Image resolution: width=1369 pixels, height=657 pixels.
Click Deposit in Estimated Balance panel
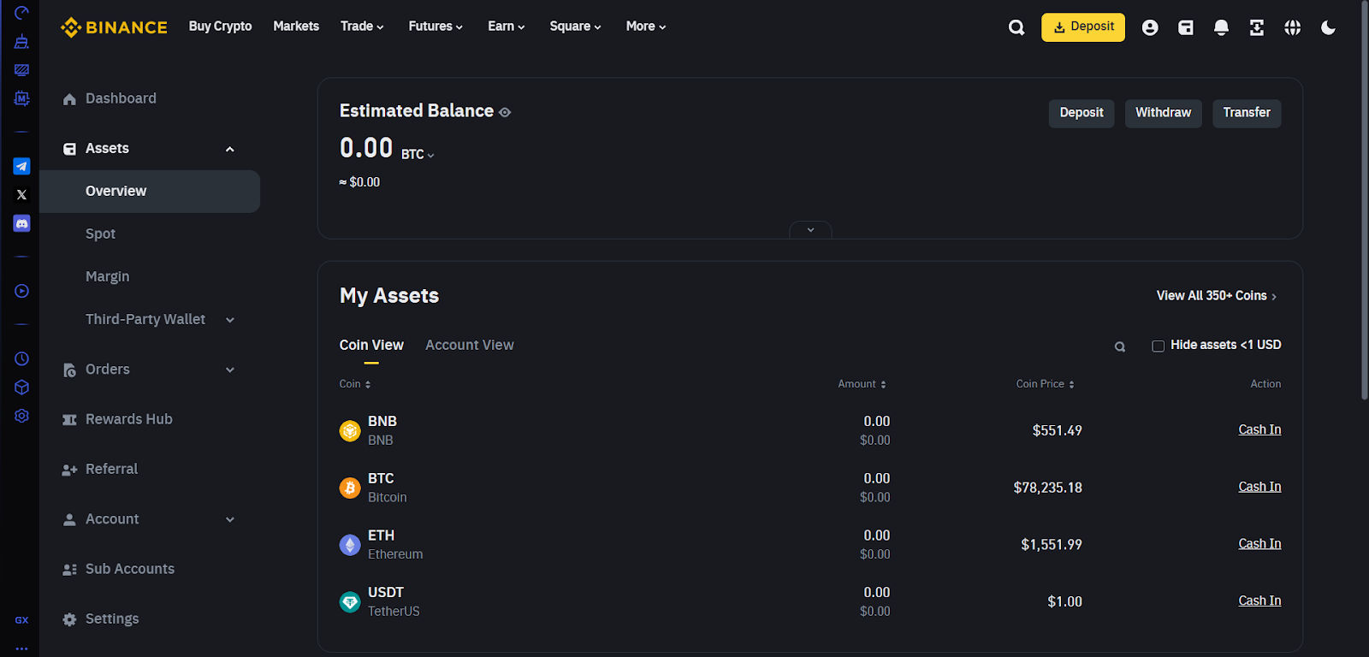pos(1082,113)
